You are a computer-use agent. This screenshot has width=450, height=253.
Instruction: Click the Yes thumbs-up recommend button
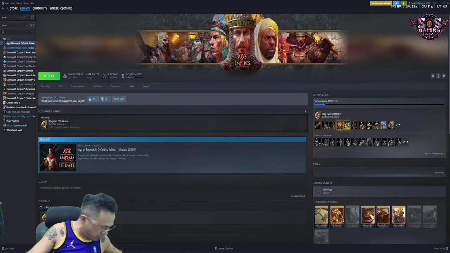coord(92,99)
